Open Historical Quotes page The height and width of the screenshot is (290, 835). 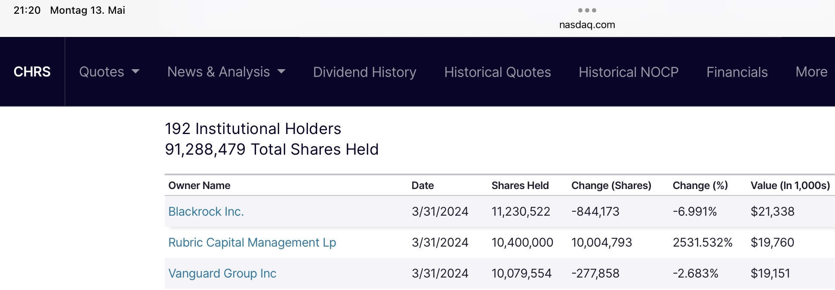coord(497,72)
